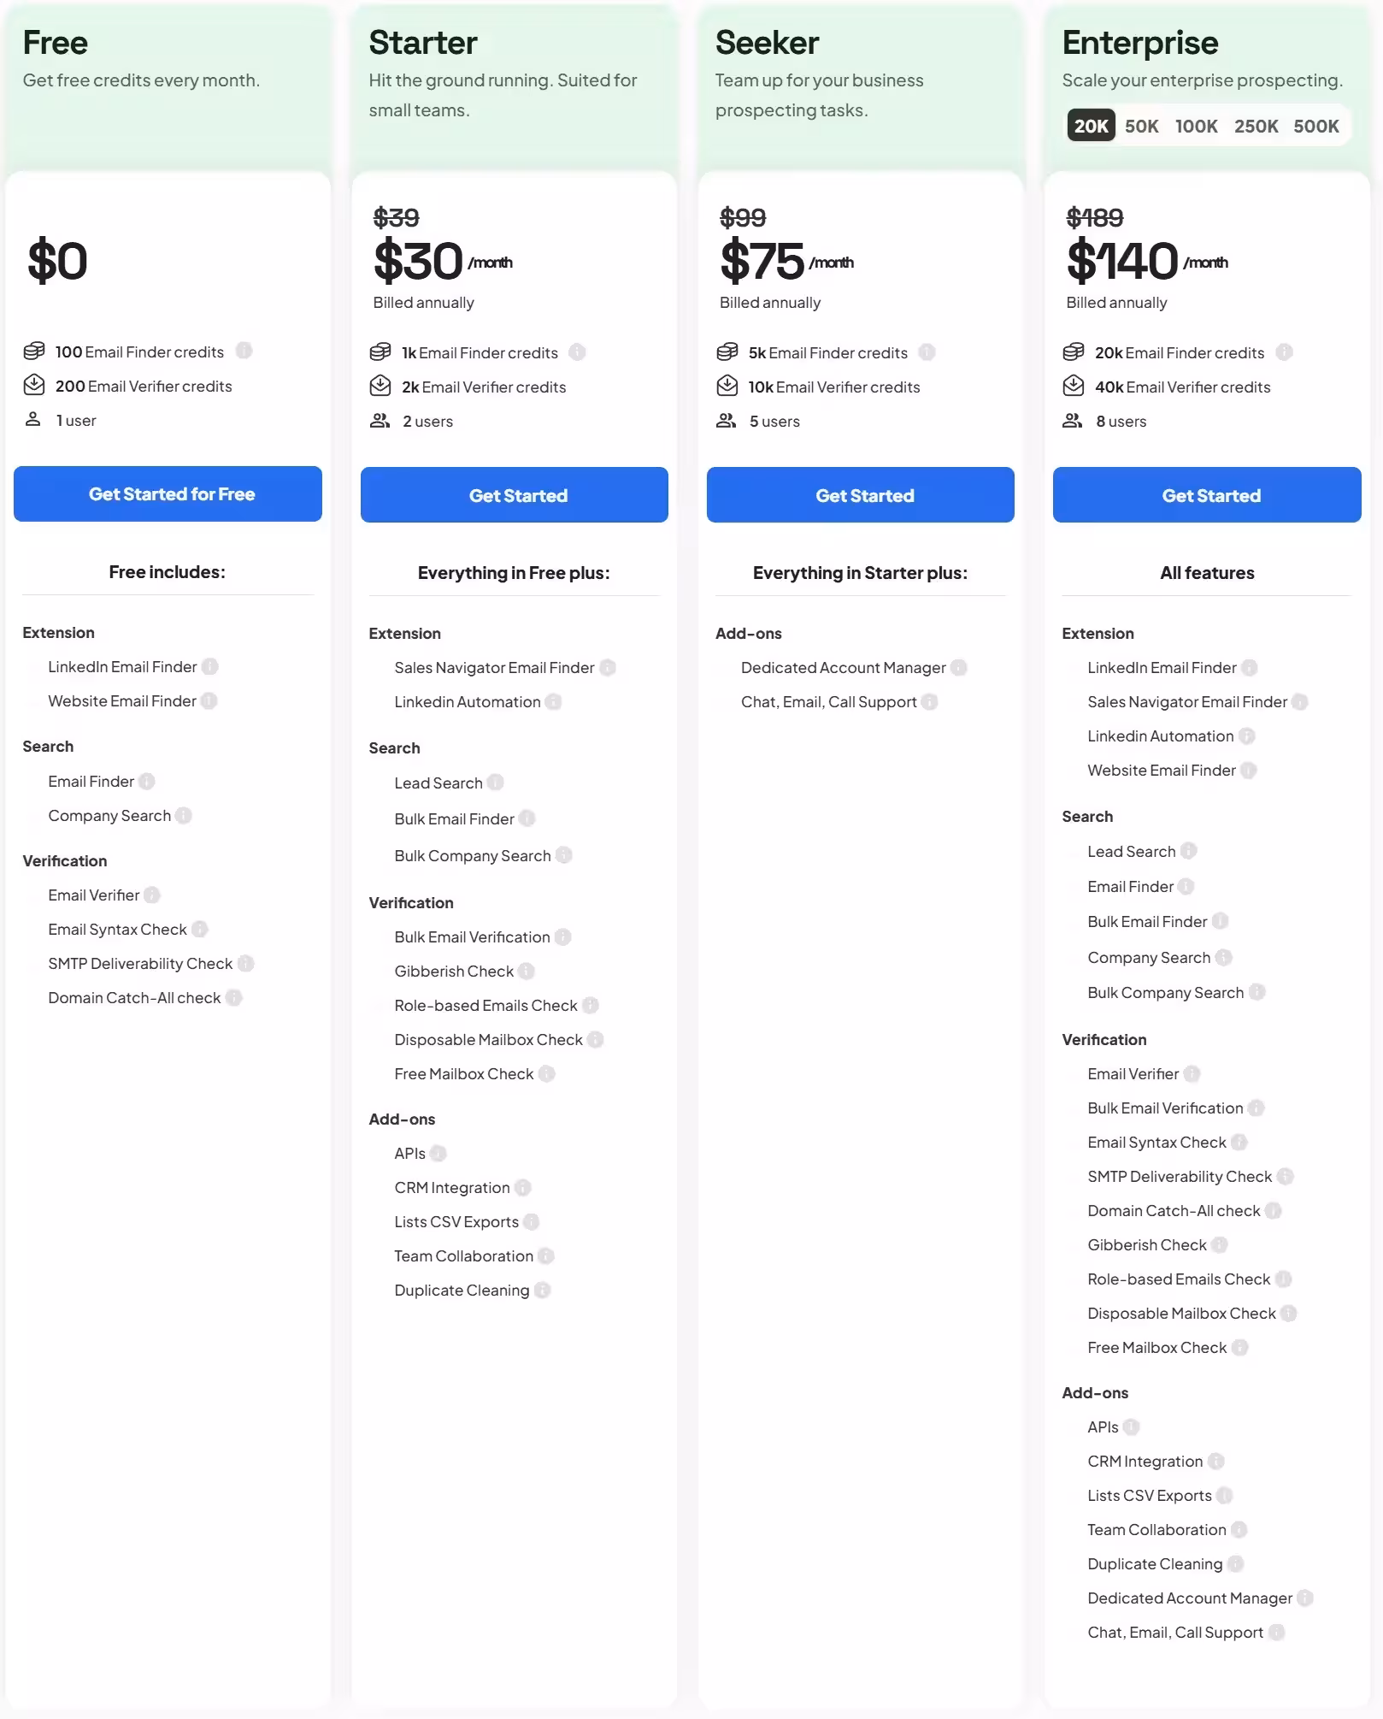Viewport: 1383px width, 1719px height.
Task: Click info icon next to Gibberish Check in Starter plan
Action: coord(527,971)
